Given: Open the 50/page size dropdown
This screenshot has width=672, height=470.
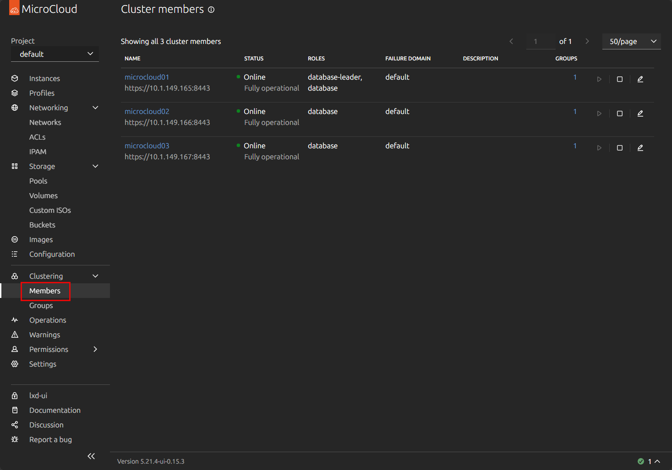Looking at the screenshot, I should point(631,41).
